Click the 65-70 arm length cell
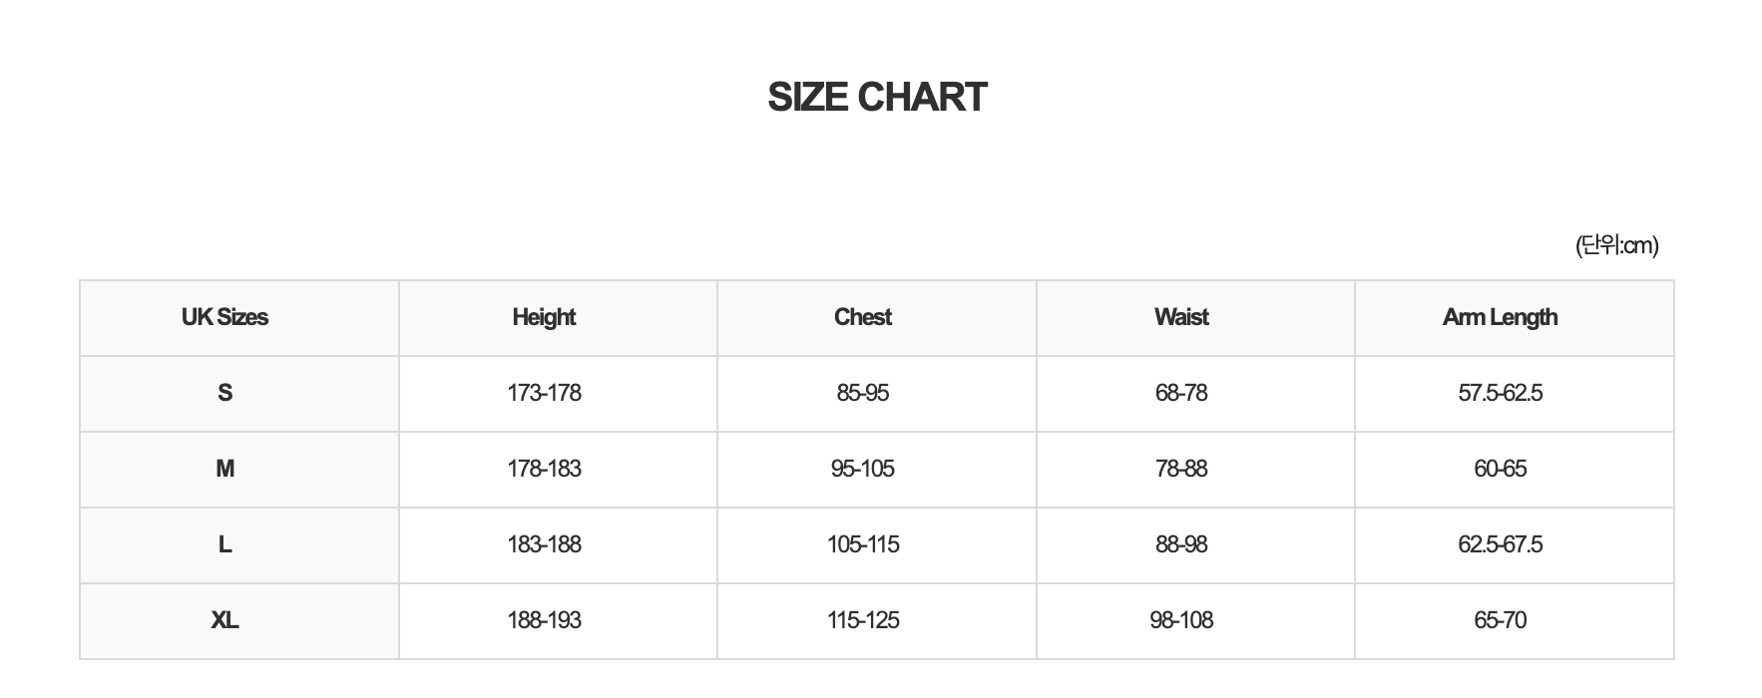This screenshot has width=1762, height=698. click(1500, 620)
